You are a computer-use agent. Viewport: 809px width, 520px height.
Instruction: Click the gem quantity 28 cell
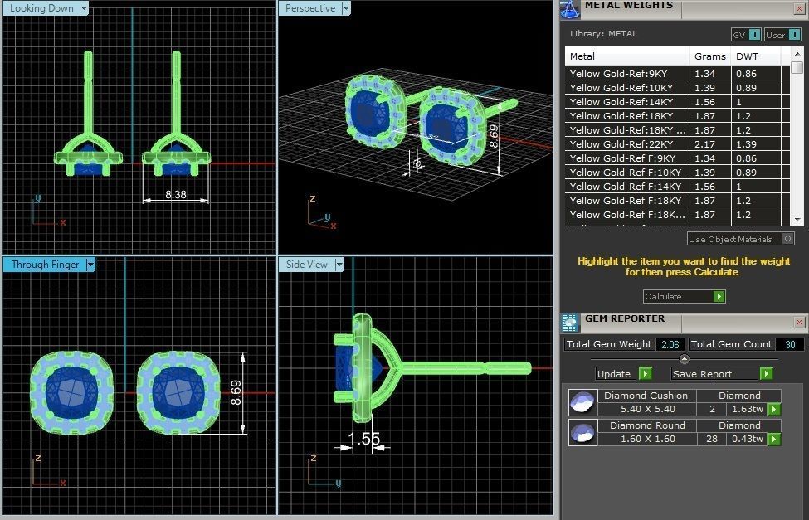click(x=712, y=439)
